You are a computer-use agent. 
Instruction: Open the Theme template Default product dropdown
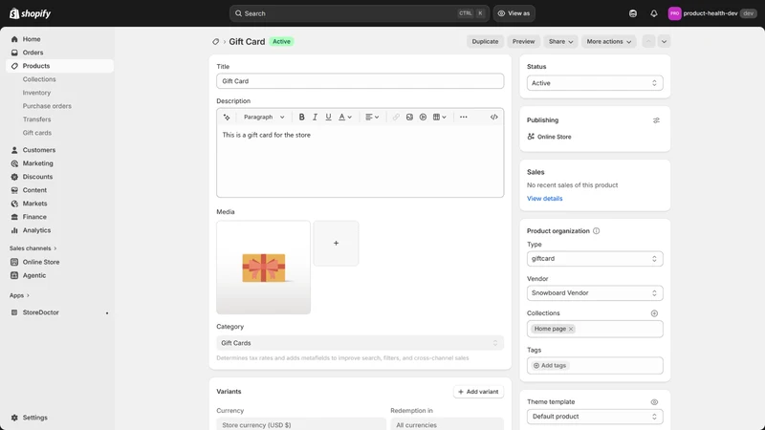pos(595,417)
